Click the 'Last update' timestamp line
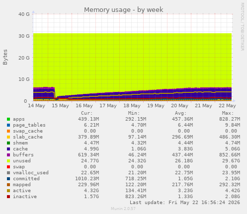 (185, 203)
